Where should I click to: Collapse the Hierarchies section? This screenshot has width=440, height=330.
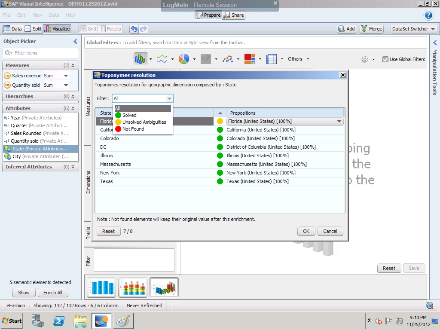73,96
